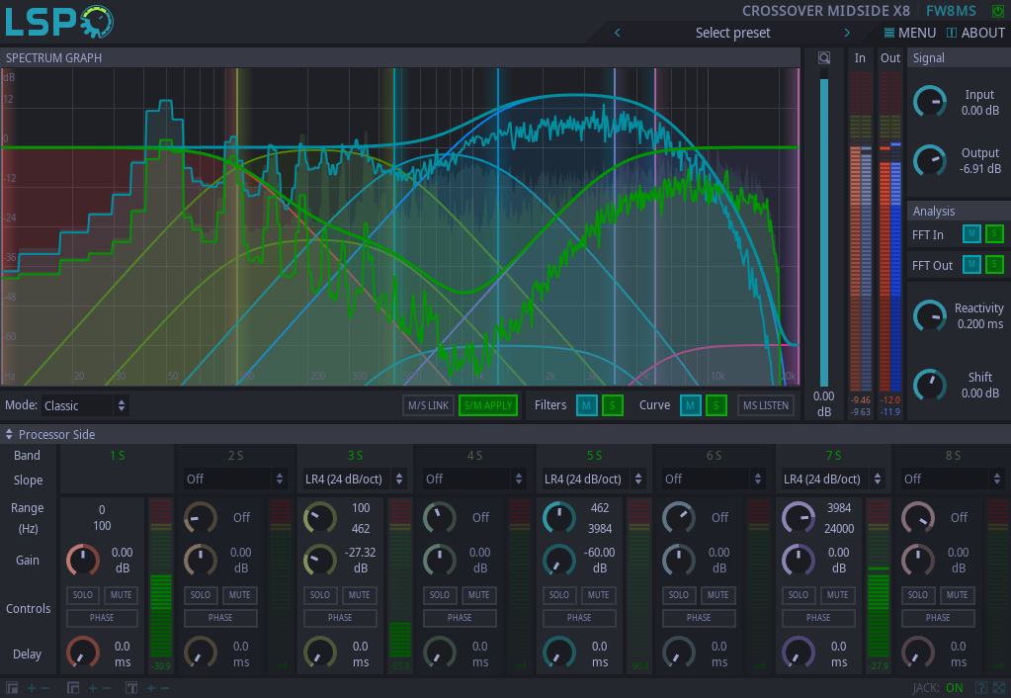Click the Select preset field

click(x=732, y=33)
